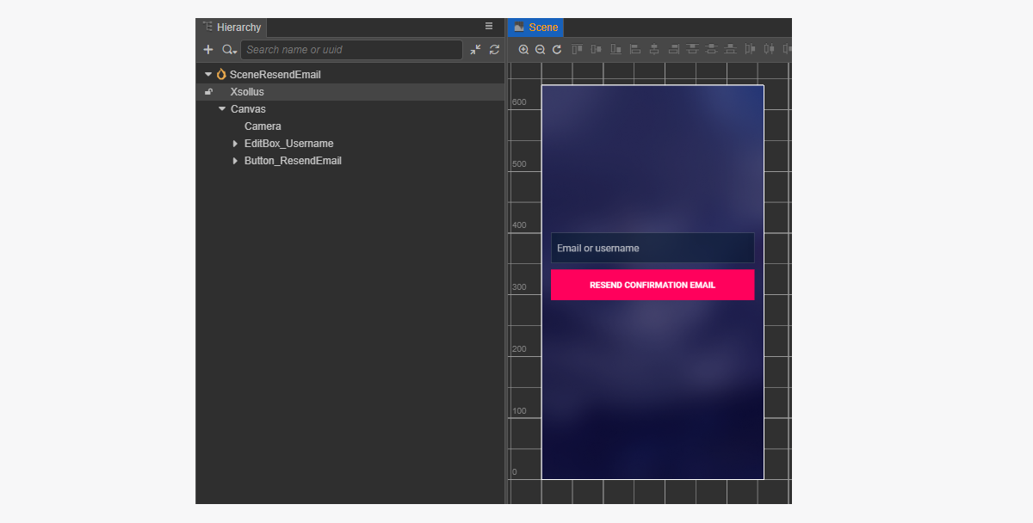The image size is (1033, 523).
Task: Click the Resend Confirmation Email button
Action: coord(652,285)
